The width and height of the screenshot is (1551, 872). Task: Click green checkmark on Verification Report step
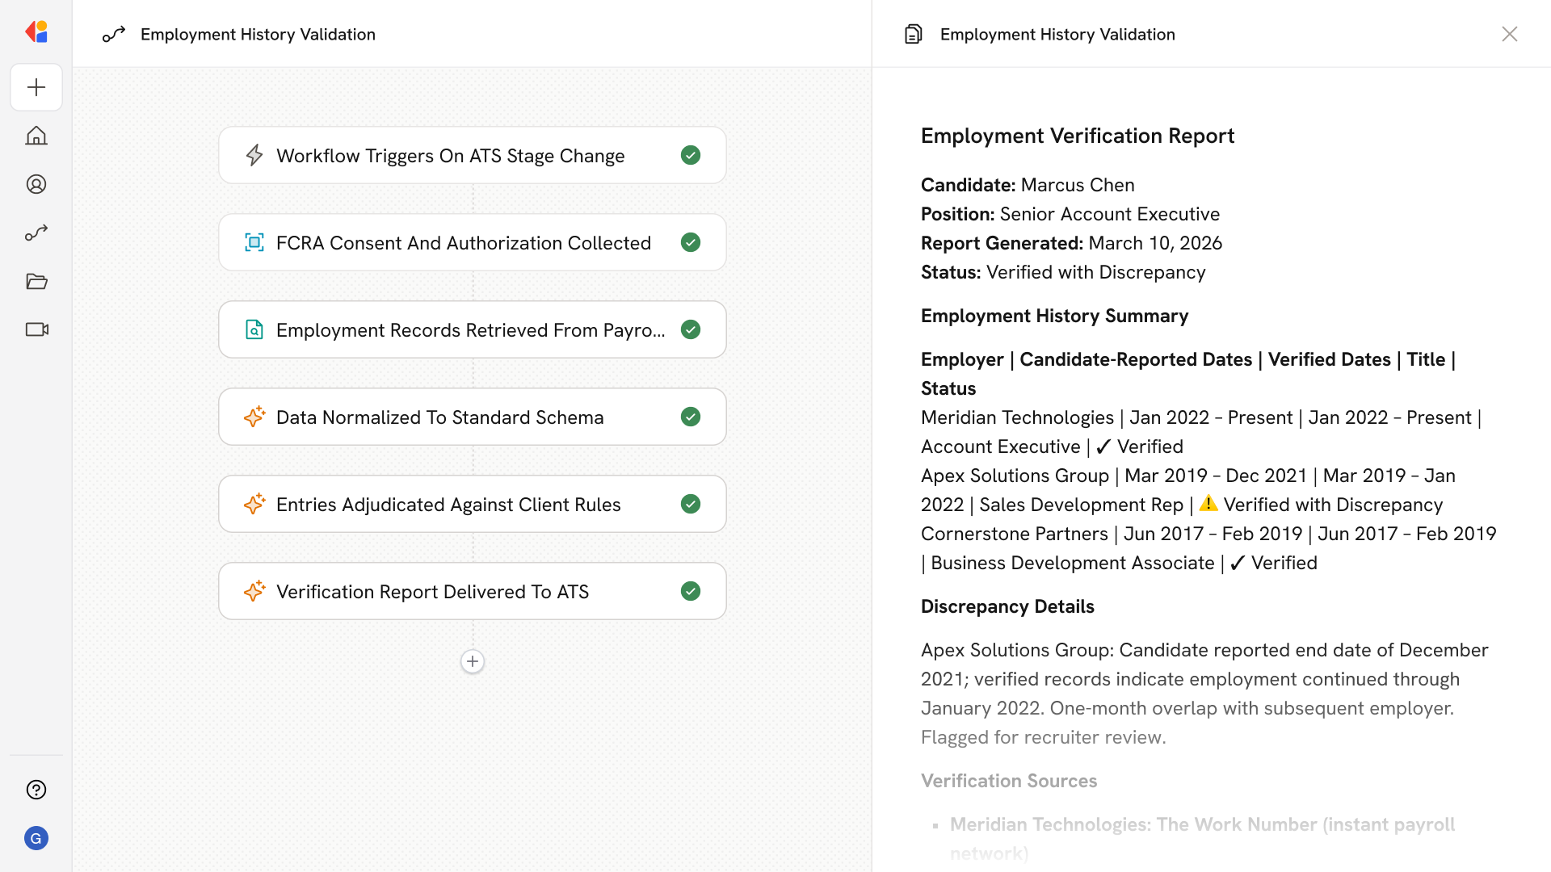click(x=691, y=591)
